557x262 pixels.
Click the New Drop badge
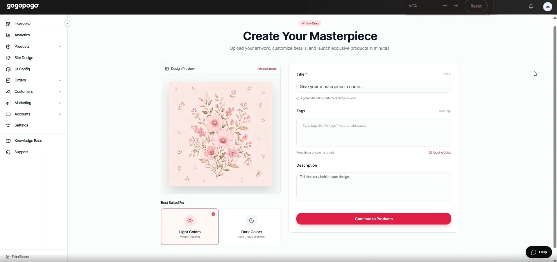click(x=310, y=24)
